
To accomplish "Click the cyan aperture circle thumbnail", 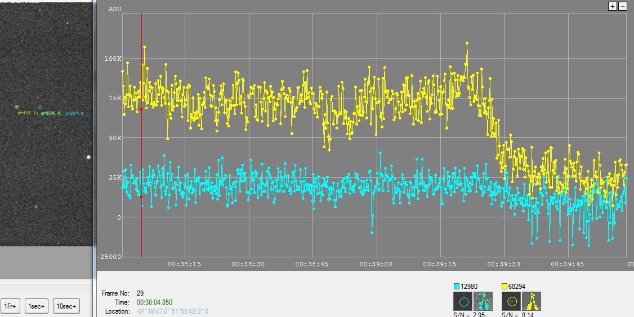I will click(463, 301).
